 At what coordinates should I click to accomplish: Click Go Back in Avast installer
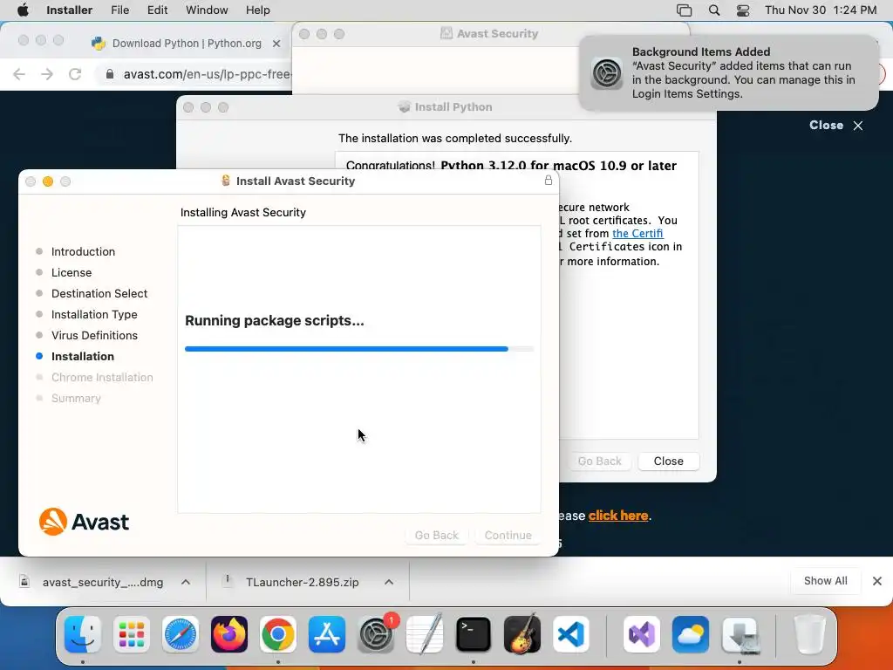tap(436, 535)
